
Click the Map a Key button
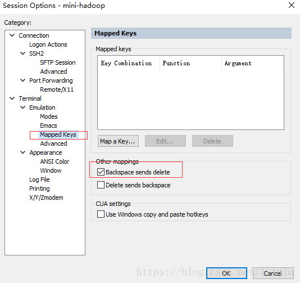118,141
